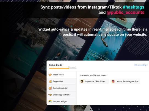The width and height of the screenshot is (149, 111).
Task: Go to Enable app in theme step
Action: [62, 95]
